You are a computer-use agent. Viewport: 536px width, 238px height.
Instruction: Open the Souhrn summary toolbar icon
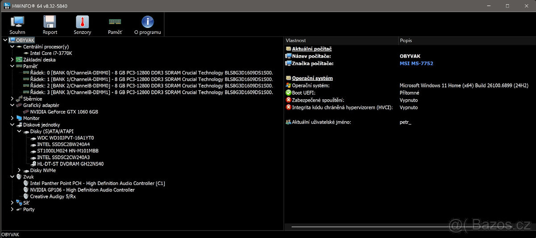coord(17,25)
